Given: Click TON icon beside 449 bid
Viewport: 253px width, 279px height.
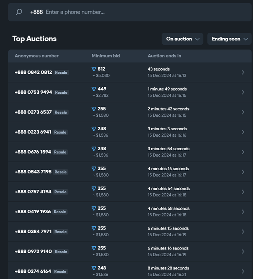Looking at the screenshot, I should coord(94,89).
